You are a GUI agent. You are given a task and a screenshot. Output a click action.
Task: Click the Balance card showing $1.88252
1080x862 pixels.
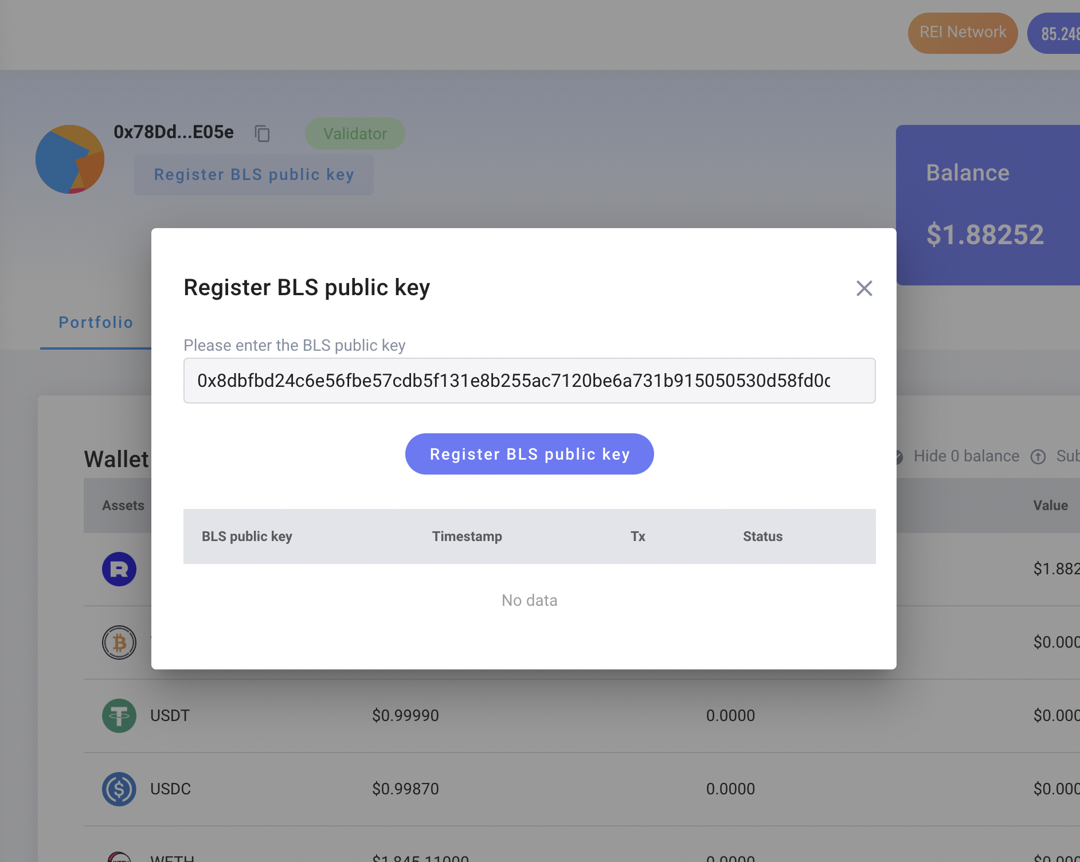point(987,205)
